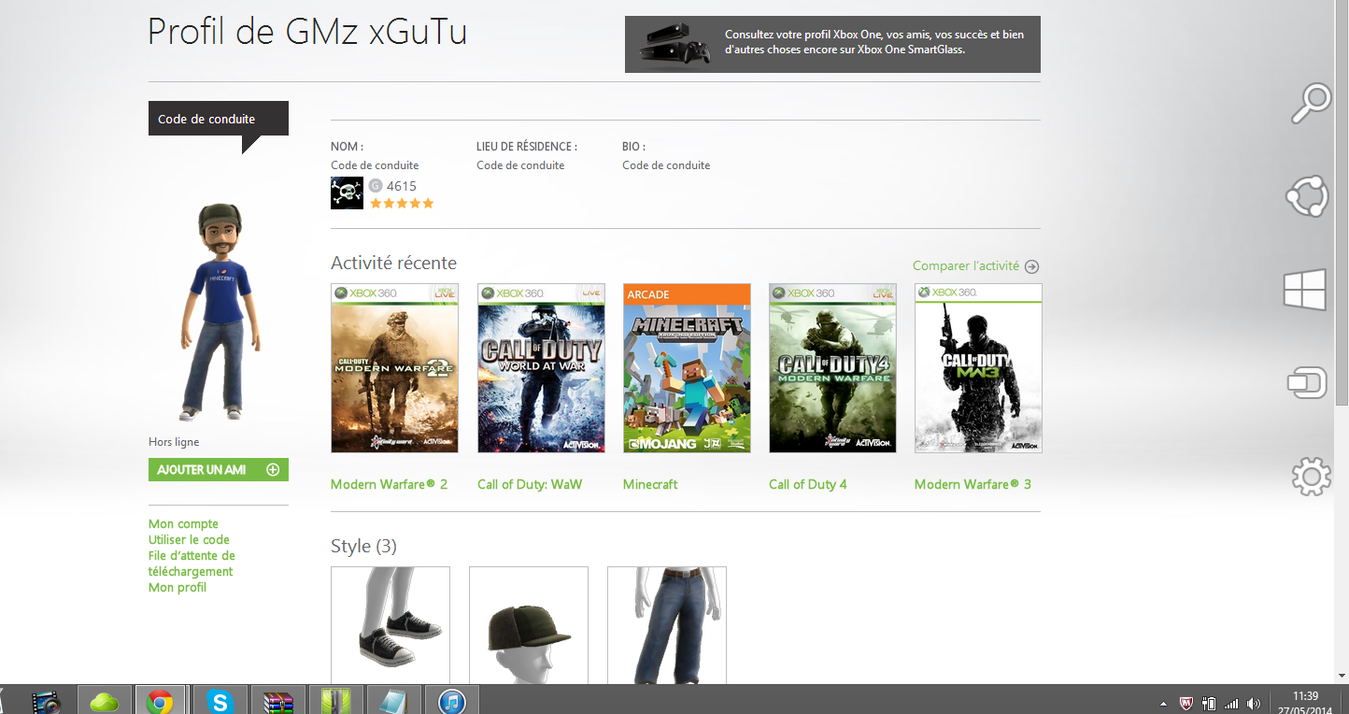1349x714 pixels.
Task: Click the green cloud taskbar icon
Action: coord(104,701)
